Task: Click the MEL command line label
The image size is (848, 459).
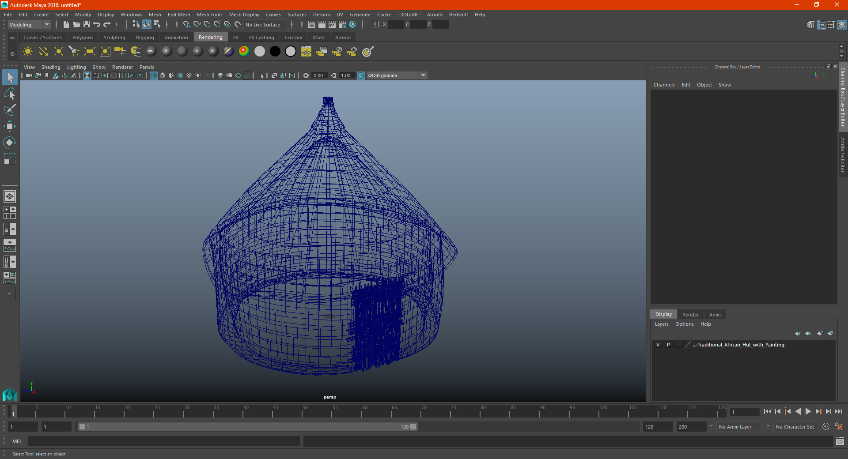Action: tap(17, 441)
